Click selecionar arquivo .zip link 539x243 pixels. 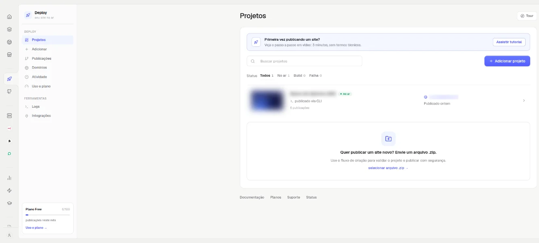[x=388, y=168]
